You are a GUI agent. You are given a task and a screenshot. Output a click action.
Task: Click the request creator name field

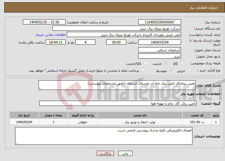tap(124, 35)
